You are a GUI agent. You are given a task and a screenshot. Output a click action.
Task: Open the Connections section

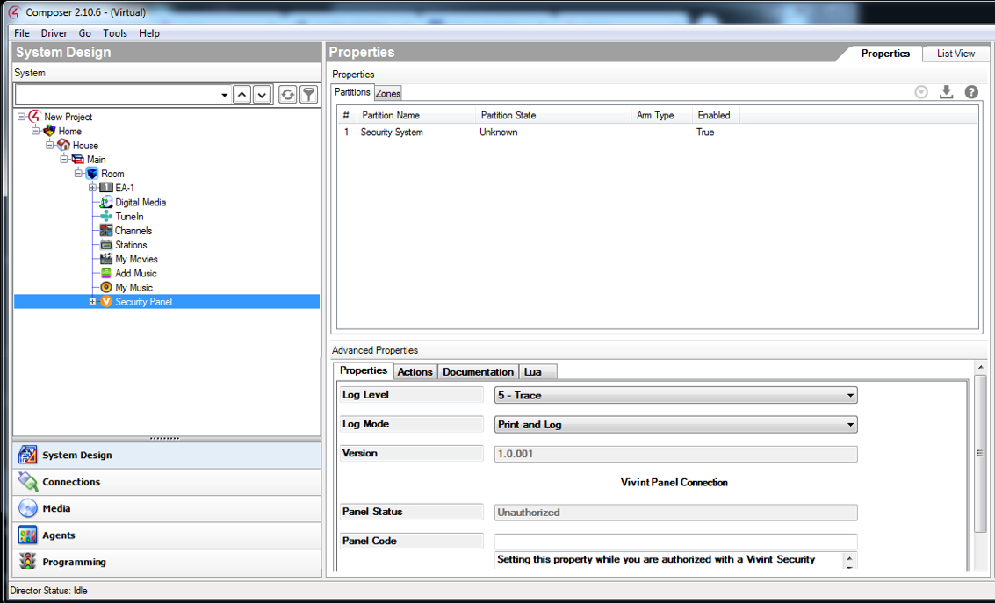tap(71, 482)
